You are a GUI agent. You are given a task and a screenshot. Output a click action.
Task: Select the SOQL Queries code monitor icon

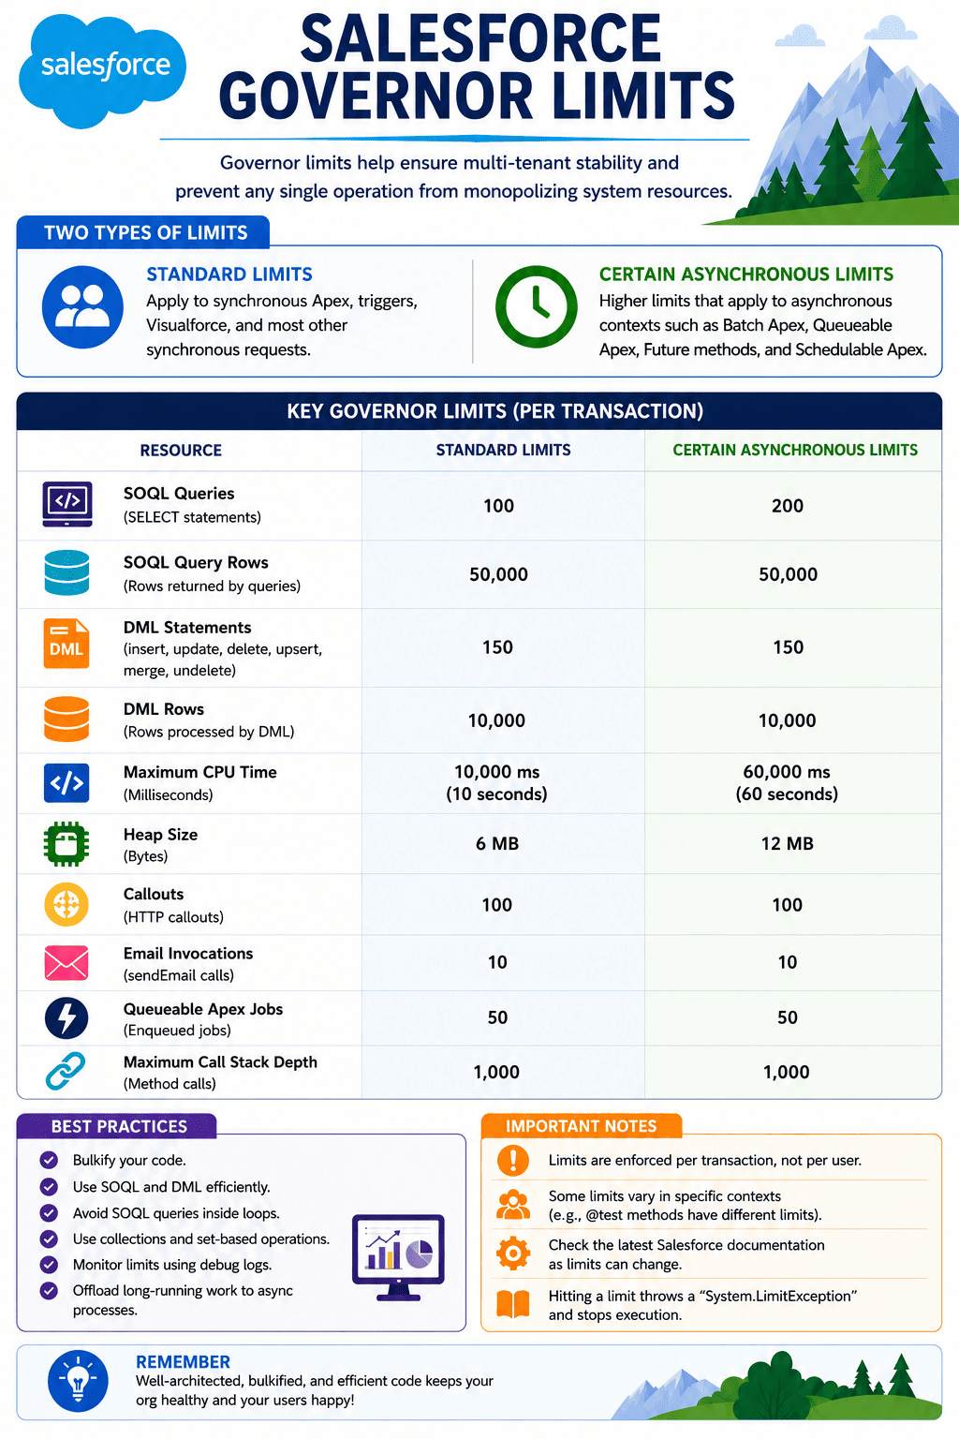click(x=66, y=504)
